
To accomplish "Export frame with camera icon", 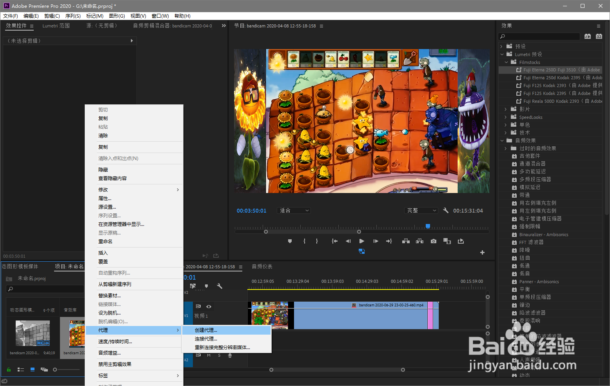I will pyautogui.click(x=433, y=241).
